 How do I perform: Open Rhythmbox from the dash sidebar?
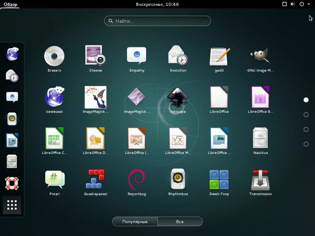[12, 119]
